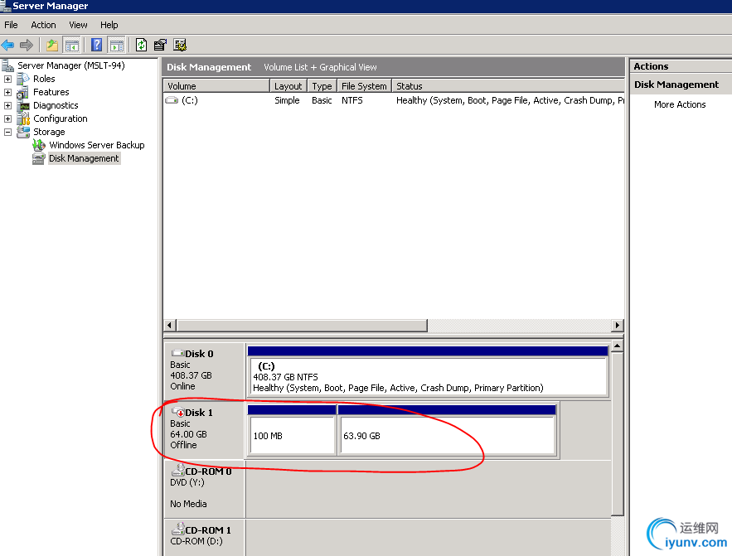Sort by the File System column header
This screenshot has height=556, width=732.
[x=364, y=86]
